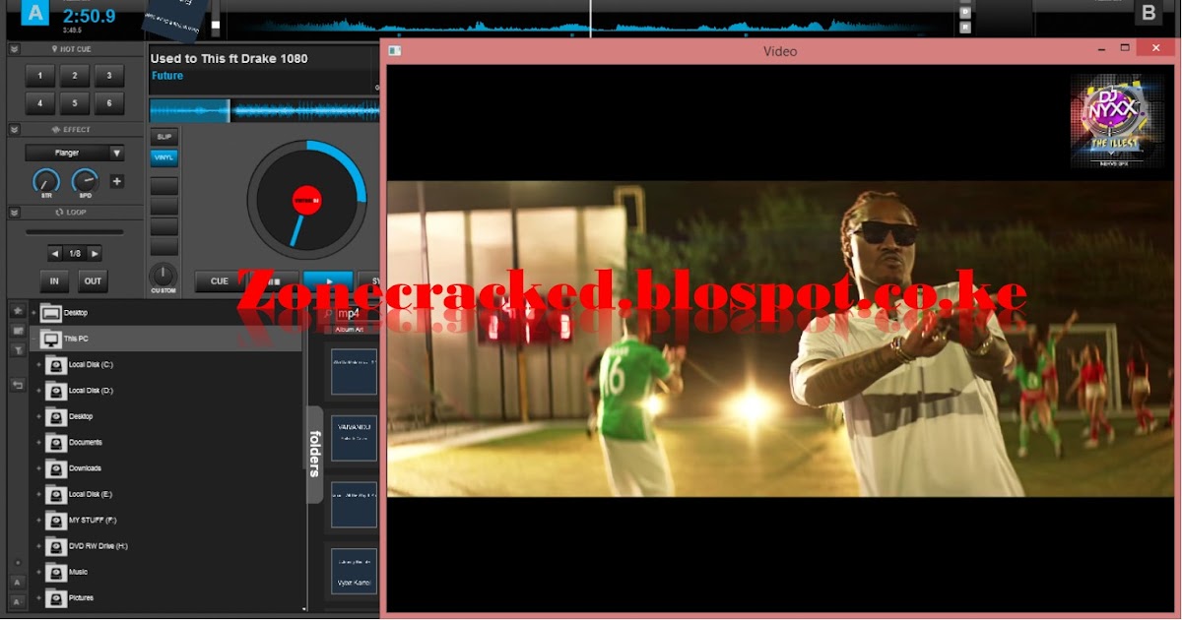Click the jog wheel center label
Viewport: 1182px width, 620px height.
tap(306, 200)
